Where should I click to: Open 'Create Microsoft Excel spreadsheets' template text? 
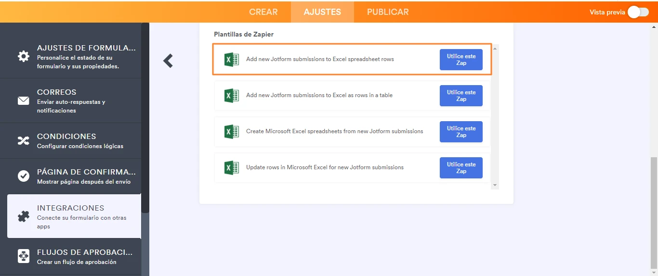[334, 131]
